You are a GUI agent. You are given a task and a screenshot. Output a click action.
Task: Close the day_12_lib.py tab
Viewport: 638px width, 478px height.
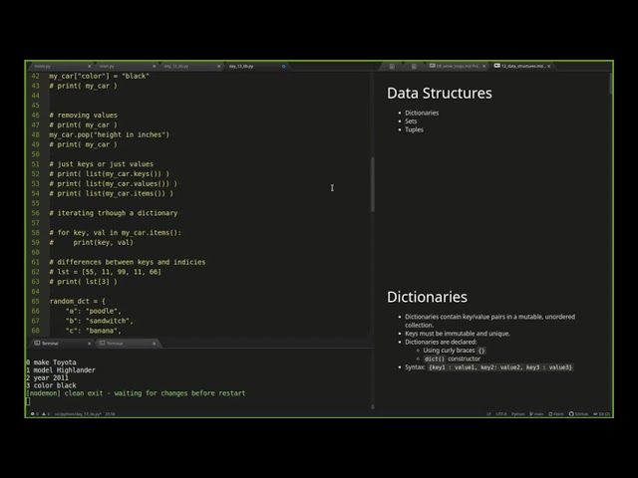[x=219, y=66]
